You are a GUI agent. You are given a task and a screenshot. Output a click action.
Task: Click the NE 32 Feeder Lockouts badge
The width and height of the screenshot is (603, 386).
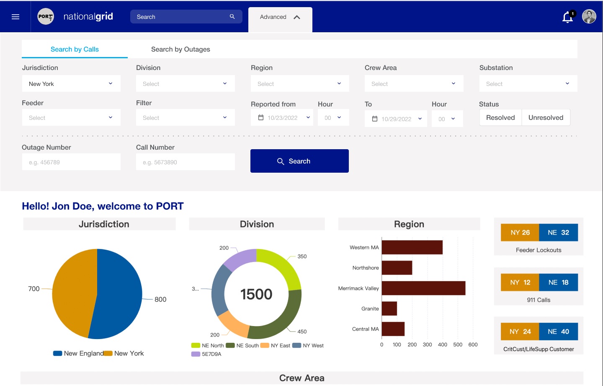[558, 233]
